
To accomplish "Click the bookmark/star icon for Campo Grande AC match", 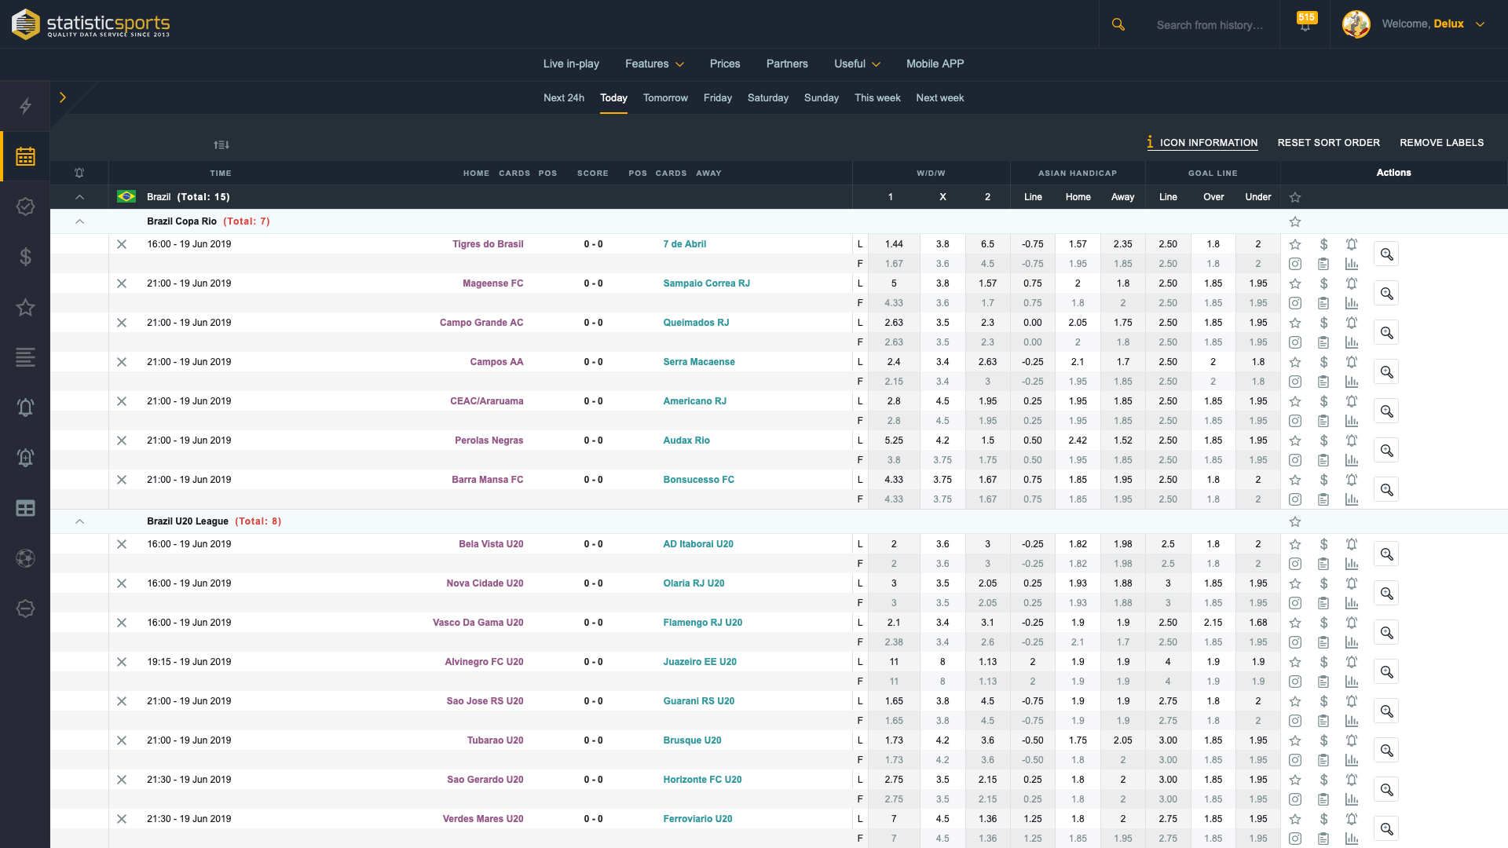I will (1294, 322).
